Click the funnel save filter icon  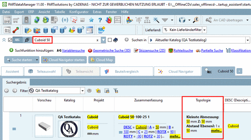pyautogui.click(x=115, y=91)
